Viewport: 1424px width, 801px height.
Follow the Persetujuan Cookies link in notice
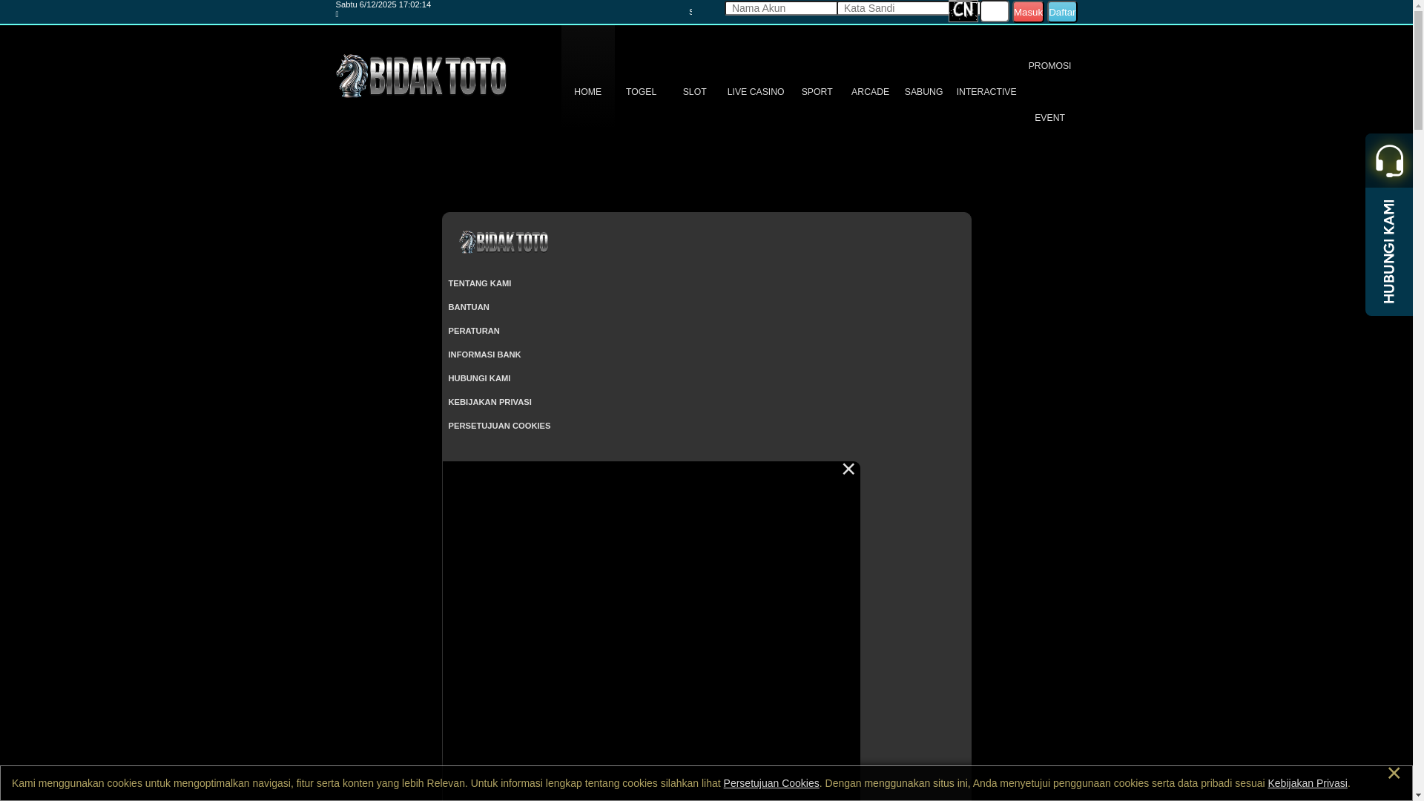pyautogui.click(x=771, y=783)
